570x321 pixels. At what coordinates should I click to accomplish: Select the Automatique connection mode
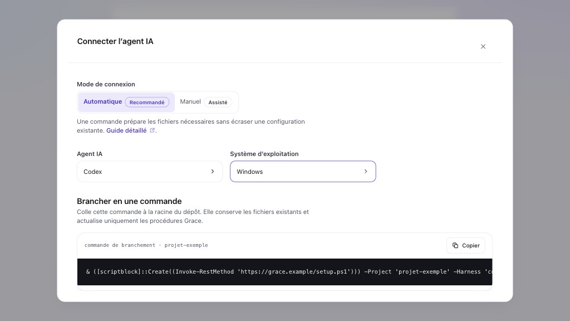[126, 102]
